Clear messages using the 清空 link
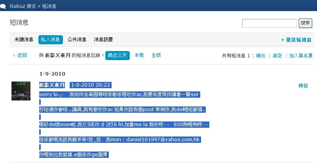Viewport: 317px width, 163px height. pos(277,56)
